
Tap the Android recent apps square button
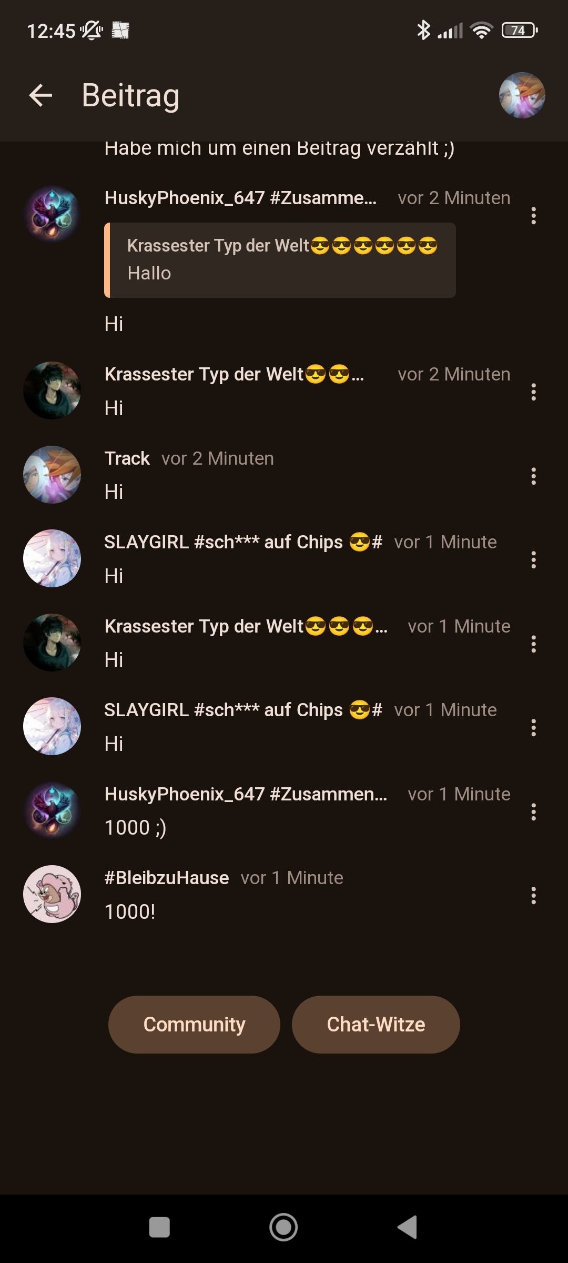159,1227
